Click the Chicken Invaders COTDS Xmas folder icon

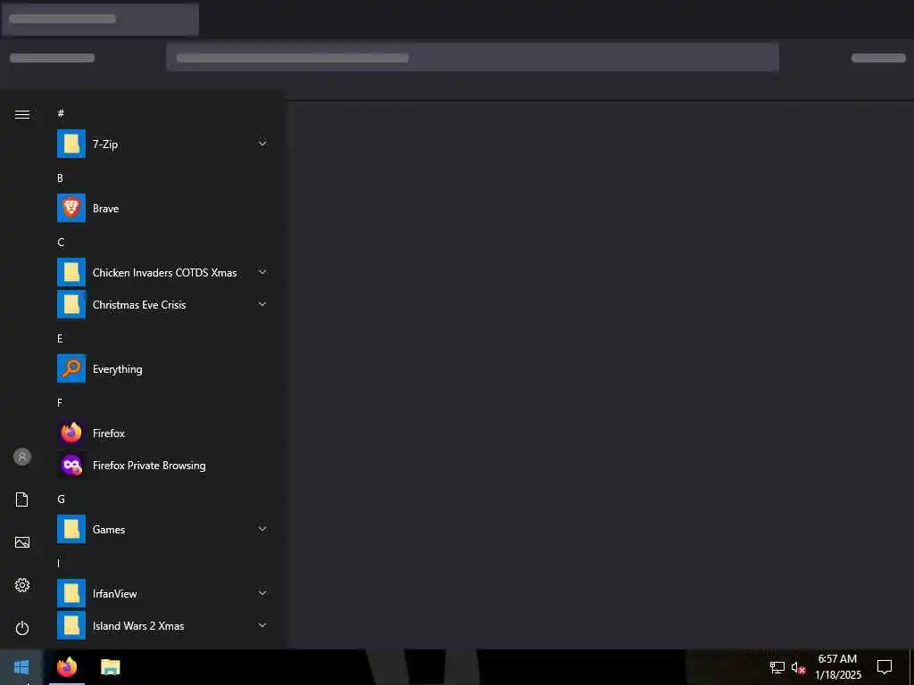pyautogui.click(x=71, y=272)
